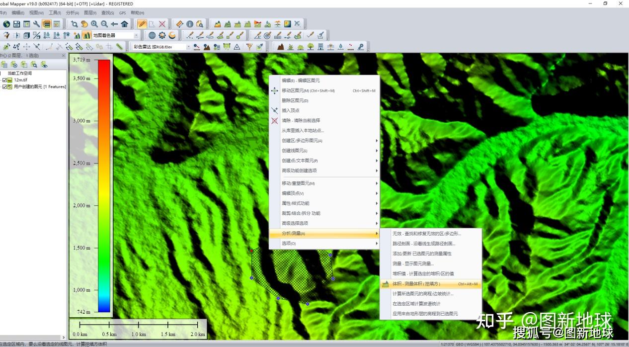Click the layer visibility eye icon
Viewport: 629px width, 347px height.
(x=44, y=64)
